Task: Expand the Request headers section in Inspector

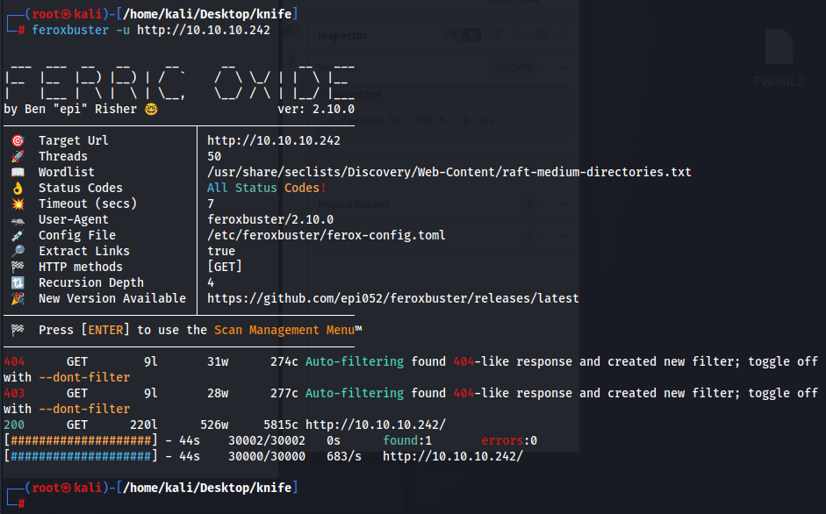Action: pos(564,204)
